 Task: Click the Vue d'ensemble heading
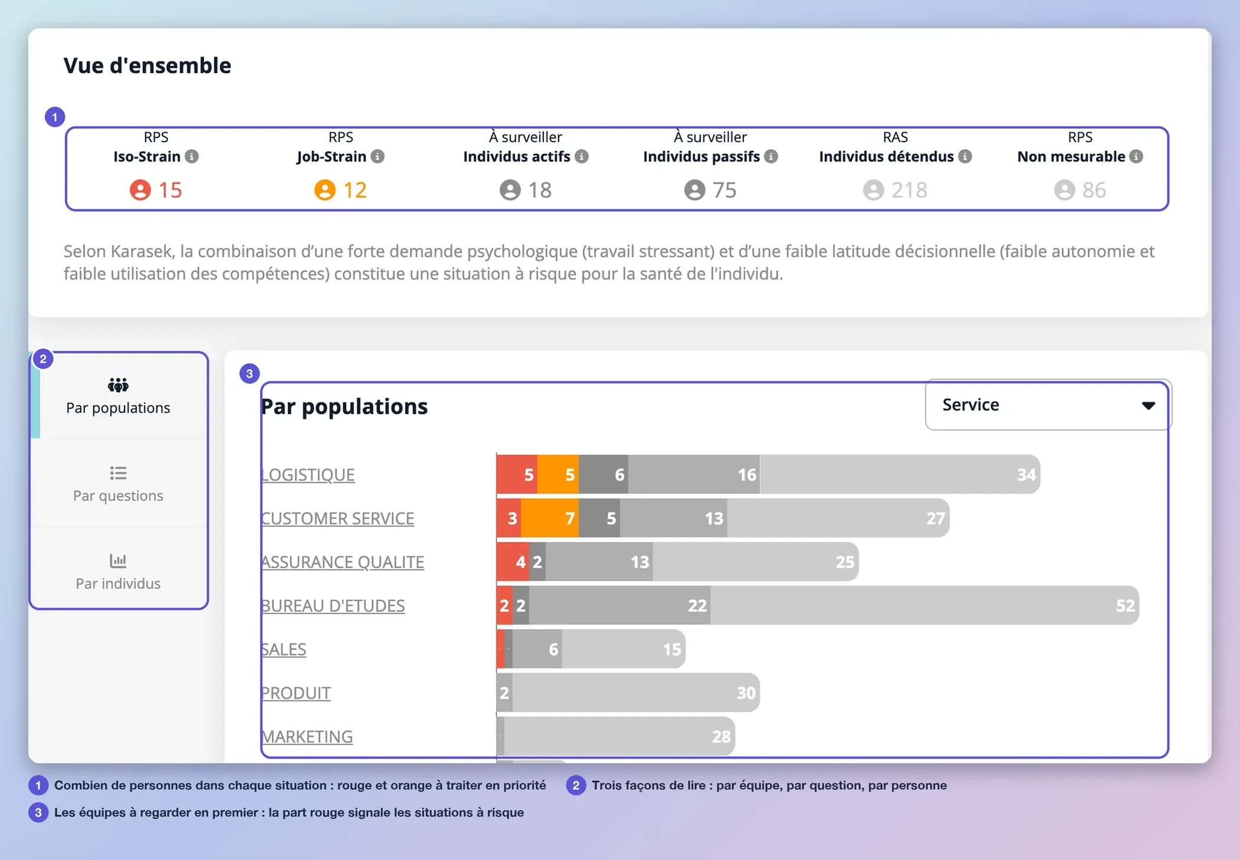[147, 65]
